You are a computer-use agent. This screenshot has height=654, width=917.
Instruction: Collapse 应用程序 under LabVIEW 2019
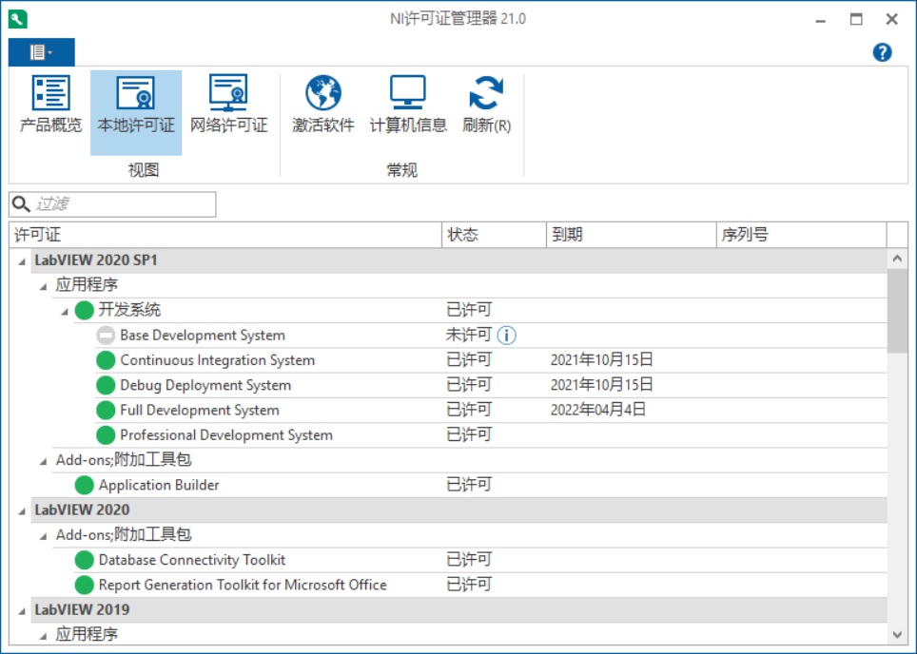coord(43,636)
